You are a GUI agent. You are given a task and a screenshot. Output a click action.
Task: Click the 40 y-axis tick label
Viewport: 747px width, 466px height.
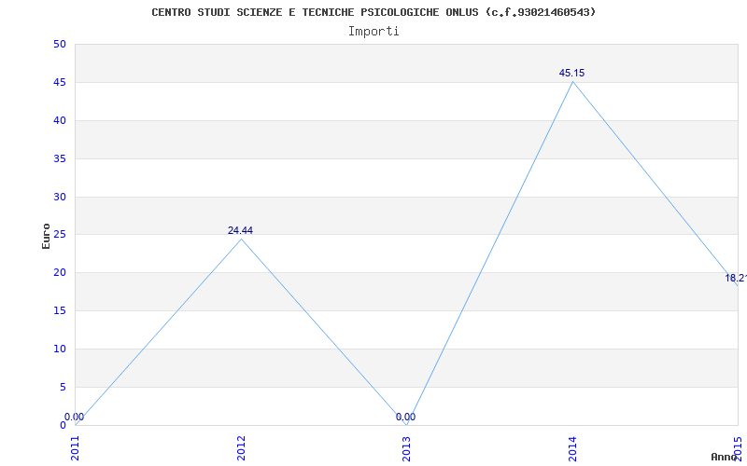(x=60, y=121)
